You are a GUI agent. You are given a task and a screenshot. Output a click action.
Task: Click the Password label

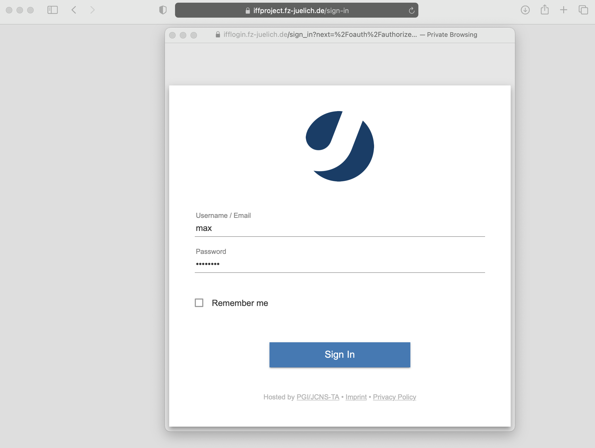tap(211, 251)
